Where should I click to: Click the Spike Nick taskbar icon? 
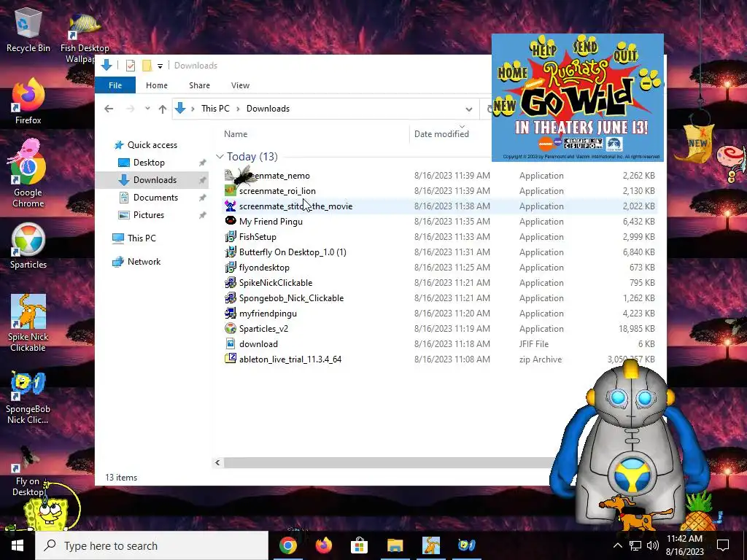[x=430, y=545]
